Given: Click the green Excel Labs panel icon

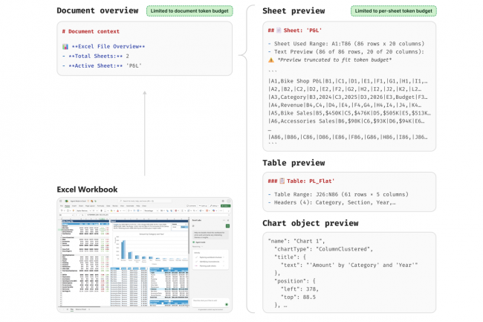Looking at the screenshot, I should coord(226,225).
